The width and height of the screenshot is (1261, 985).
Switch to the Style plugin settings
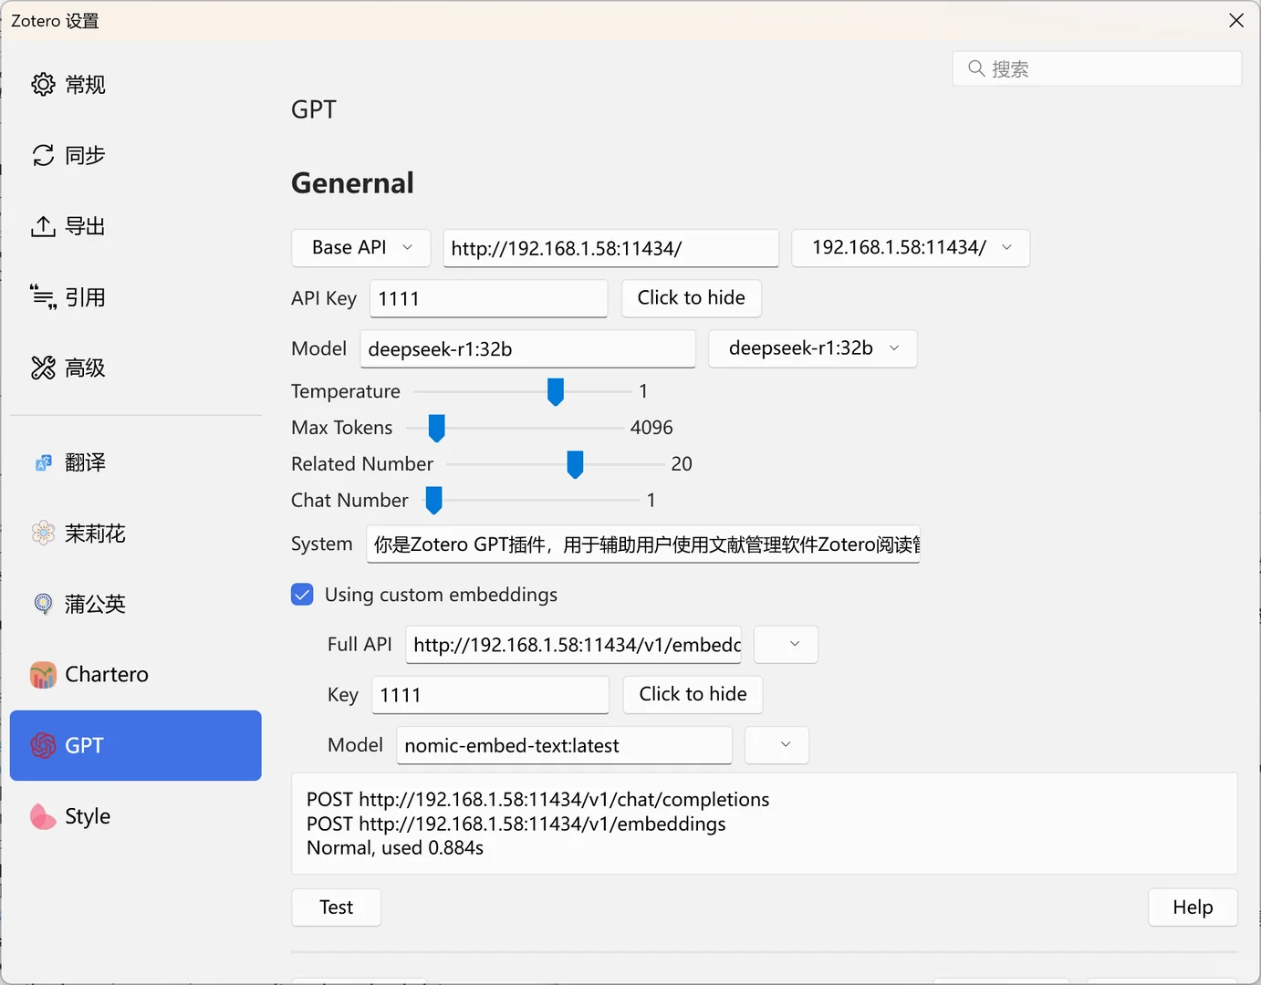(x=136, y=816)
